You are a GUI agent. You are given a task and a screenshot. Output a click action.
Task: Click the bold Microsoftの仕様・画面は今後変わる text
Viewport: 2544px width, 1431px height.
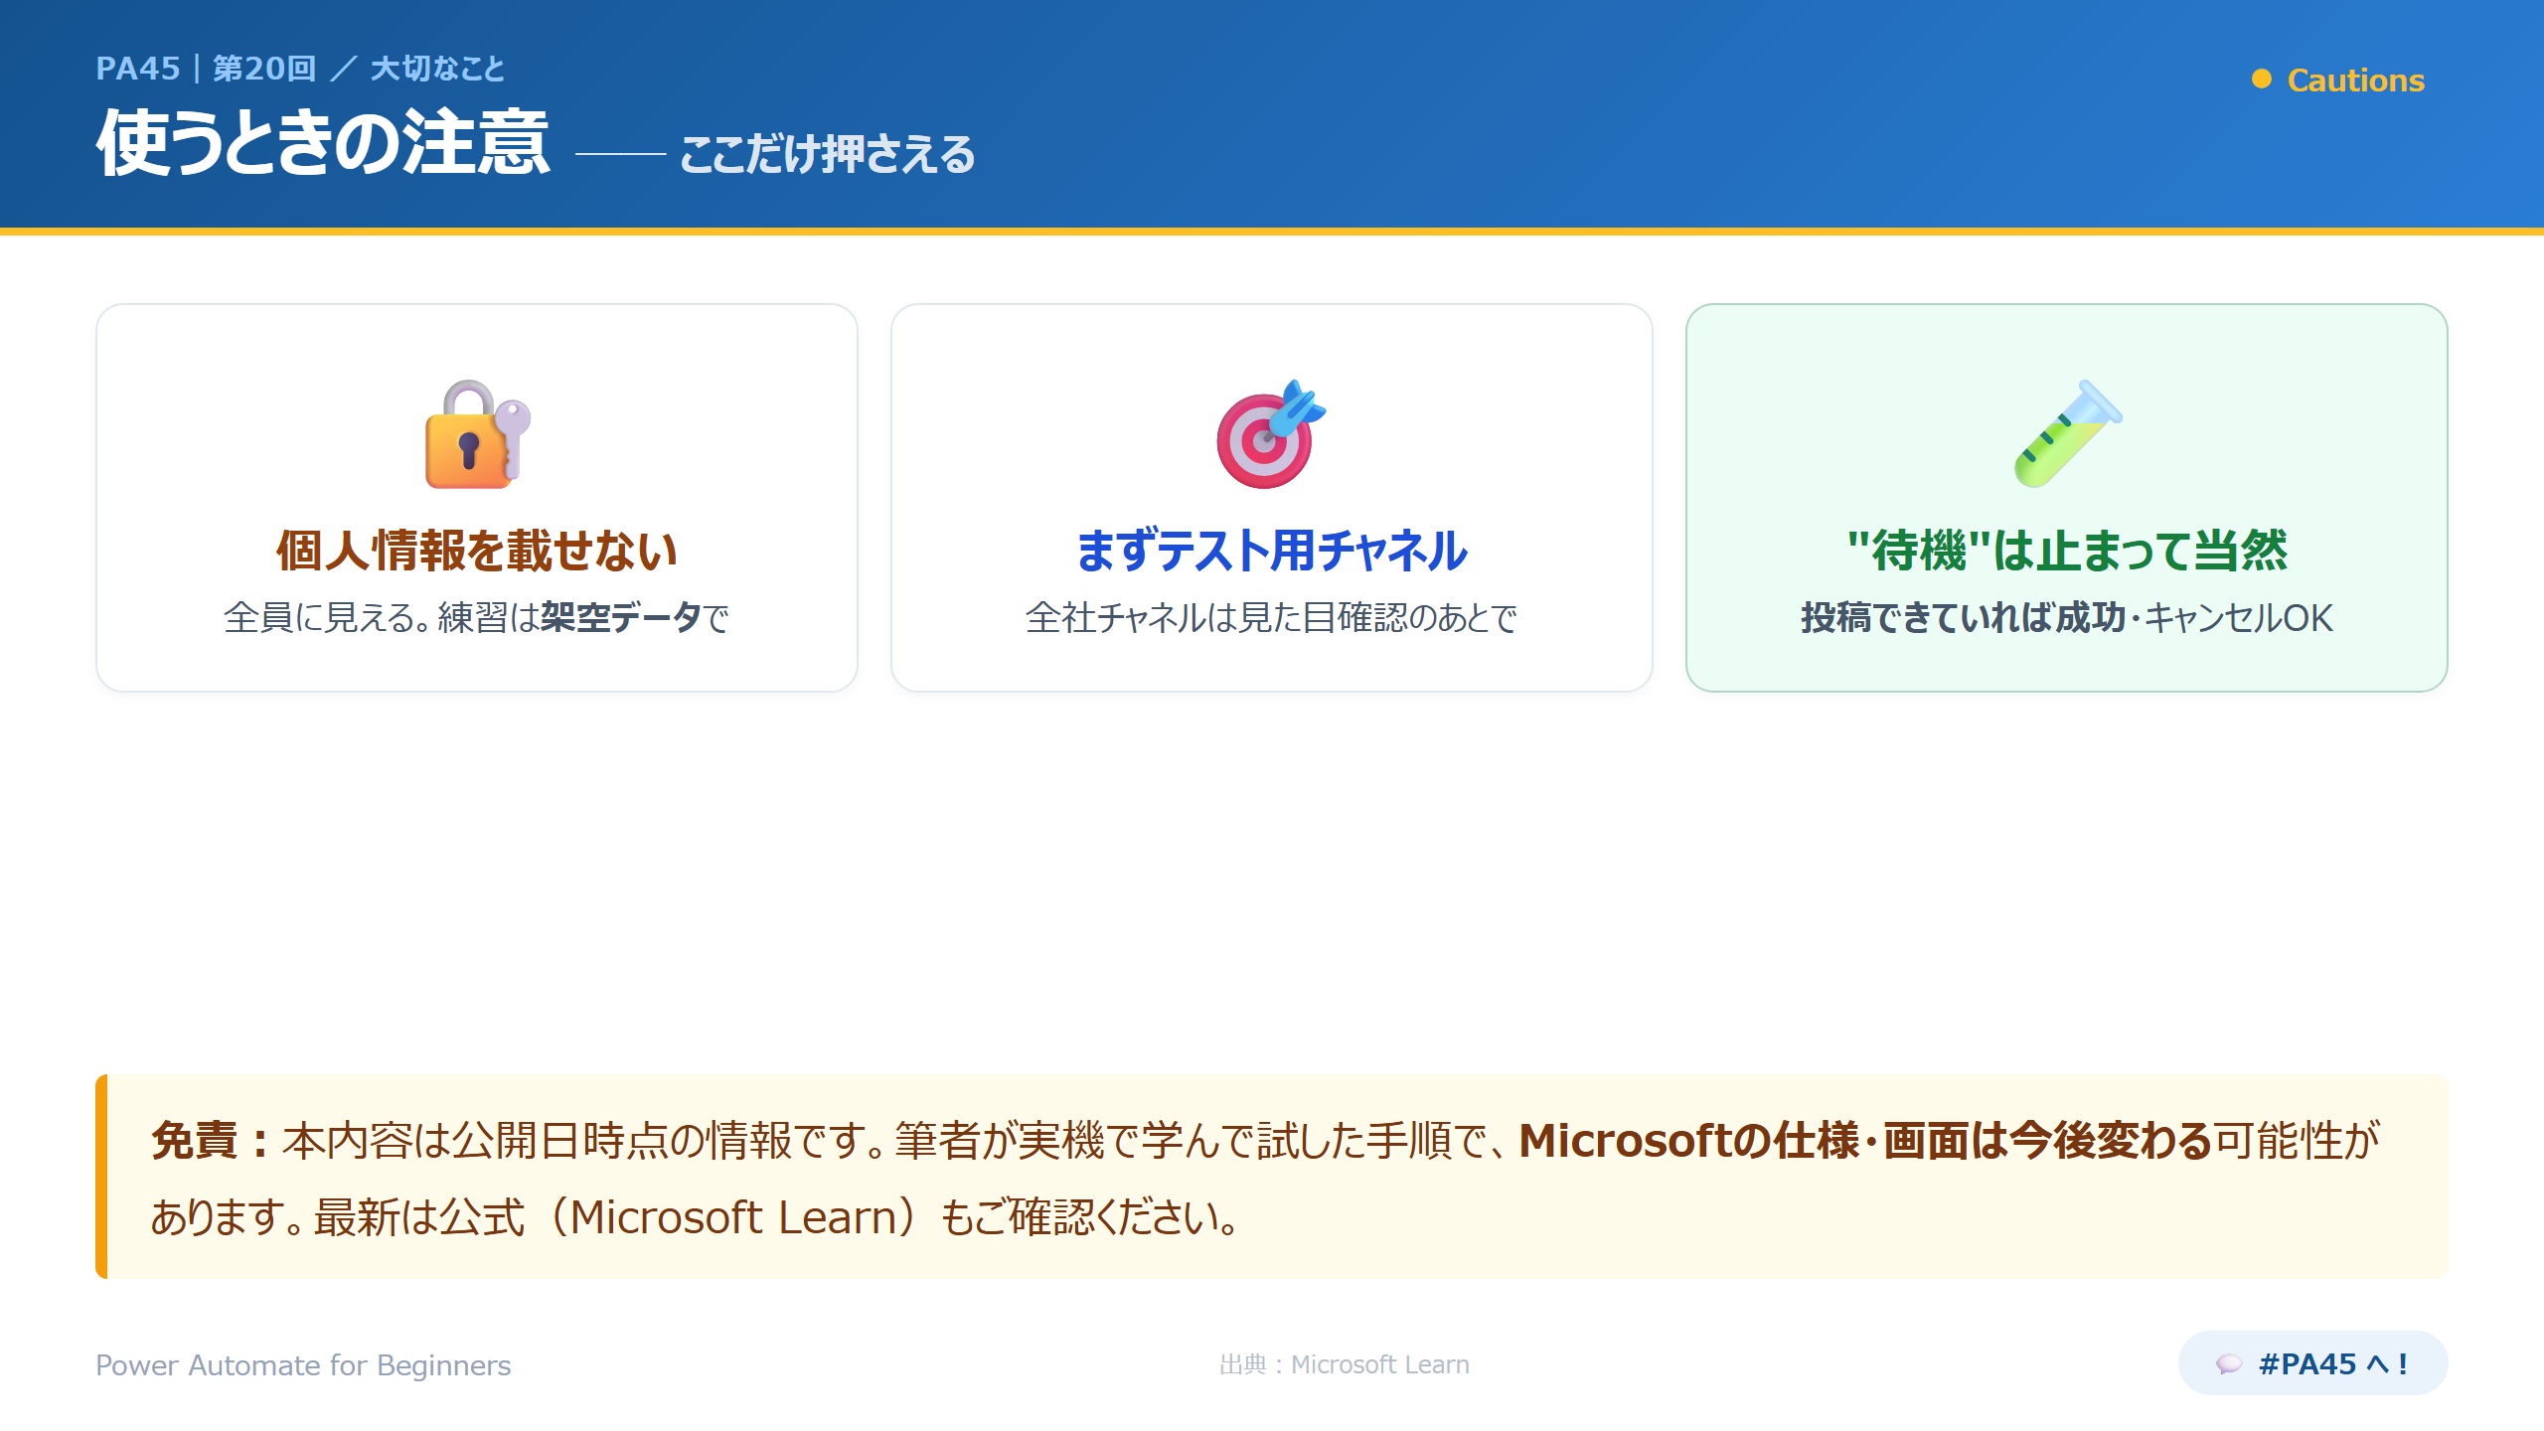click(1865, 1140)
